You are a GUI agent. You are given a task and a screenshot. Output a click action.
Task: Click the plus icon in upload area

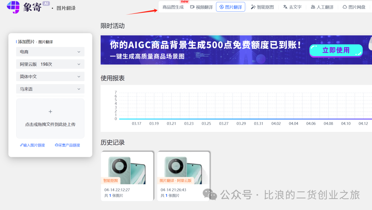(x=50, y=112)
